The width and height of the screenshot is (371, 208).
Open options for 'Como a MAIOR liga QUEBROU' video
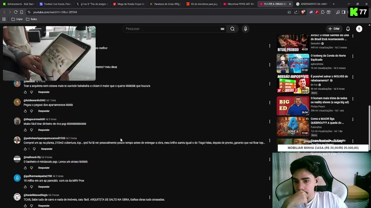[x=353, y=119]
